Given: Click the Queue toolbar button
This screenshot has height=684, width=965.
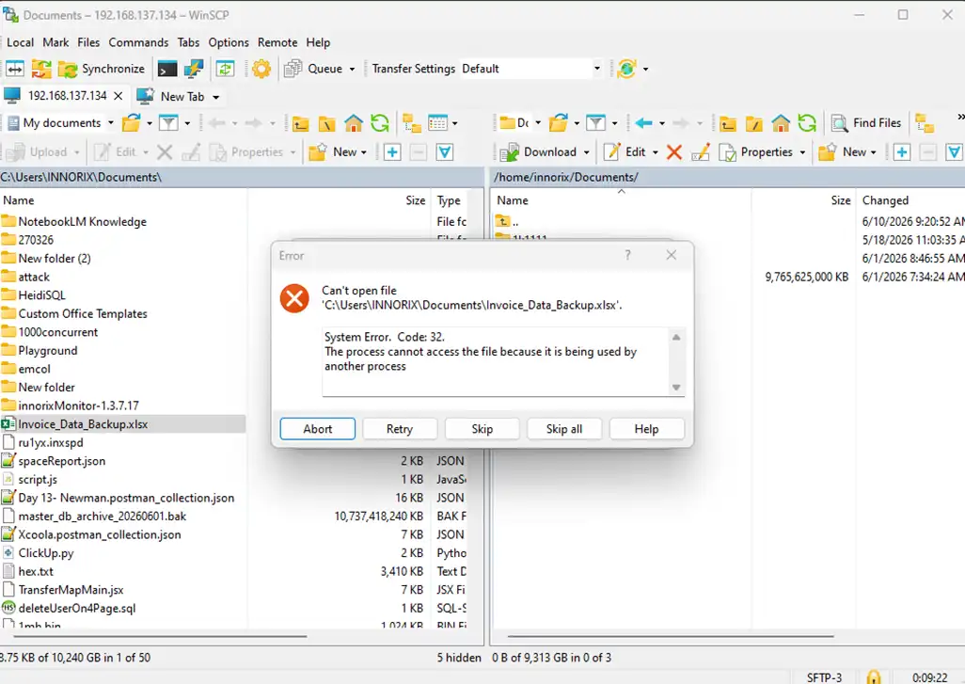Looking at the screenshot, I should 313,69.
